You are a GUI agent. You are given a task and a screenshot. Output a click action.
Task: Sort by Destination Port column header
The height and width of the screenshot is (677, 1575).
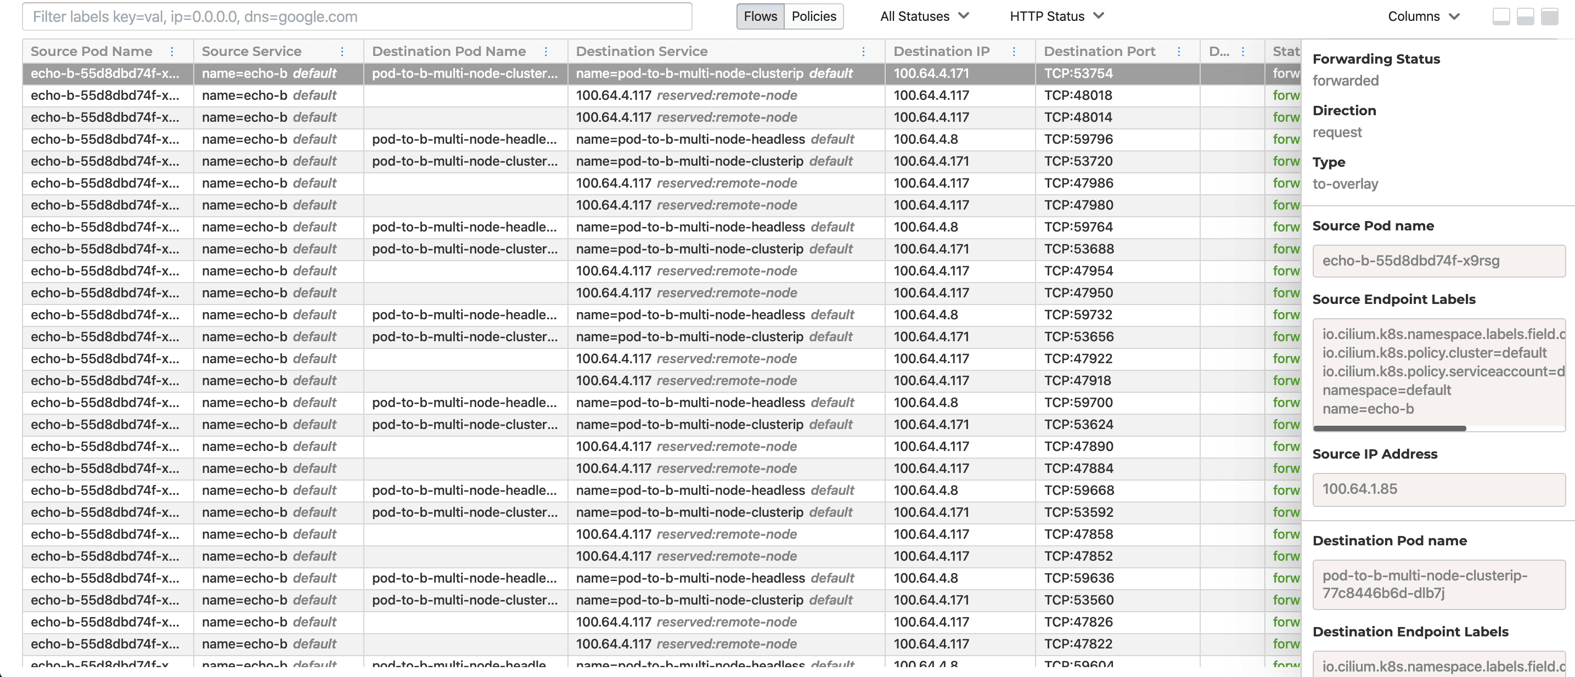click(x=1099, y=52)
